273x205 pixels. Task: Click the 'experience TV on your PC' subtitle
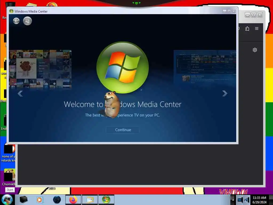click(x=138, y=115)
